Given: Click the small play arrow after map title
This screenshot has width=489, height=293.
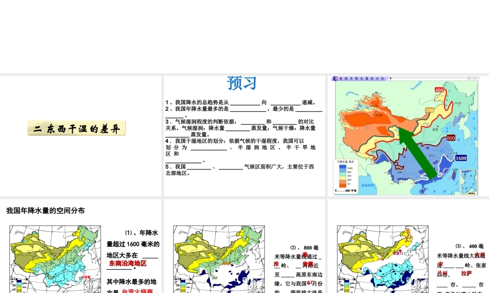Looking at the screenshot, I should [x=391, y=79].
